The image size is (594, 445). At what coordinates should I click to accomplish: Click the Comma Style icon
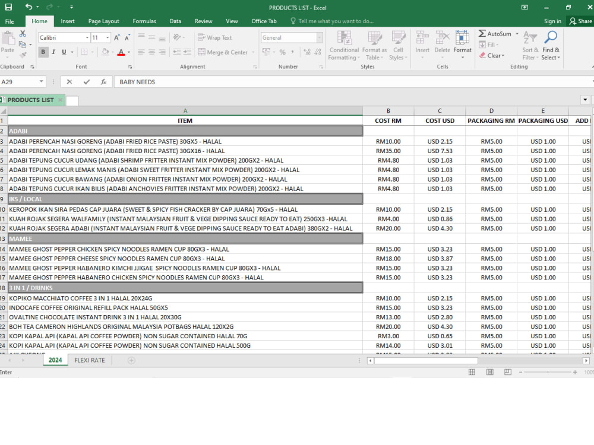tap(292, 52)
